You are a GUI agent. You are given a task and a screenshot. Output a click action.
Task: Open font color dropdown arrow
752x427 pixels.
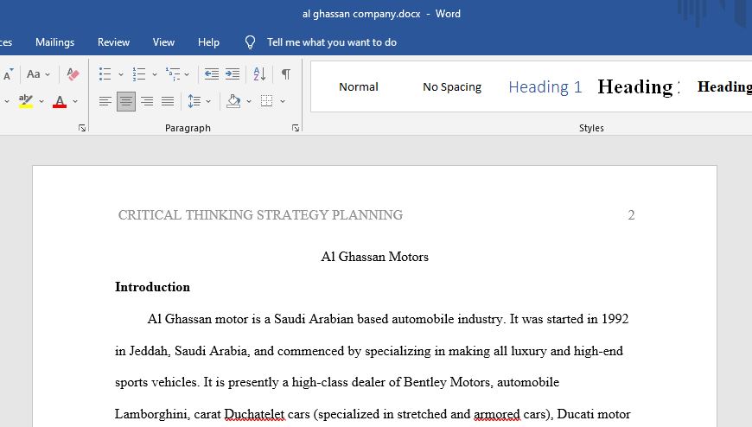[x=75, y=101]
